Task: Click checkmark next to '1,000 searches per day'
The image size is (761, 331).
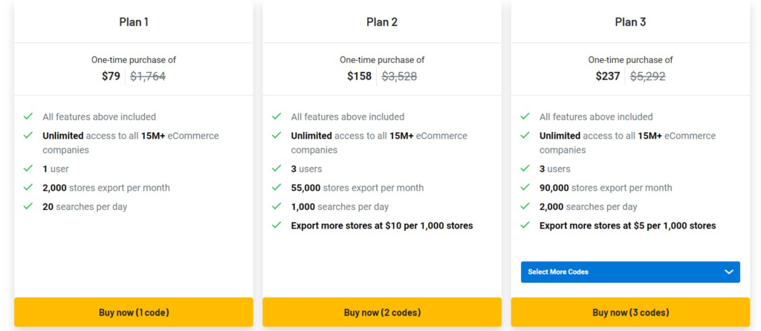Action: click(276, 206)
